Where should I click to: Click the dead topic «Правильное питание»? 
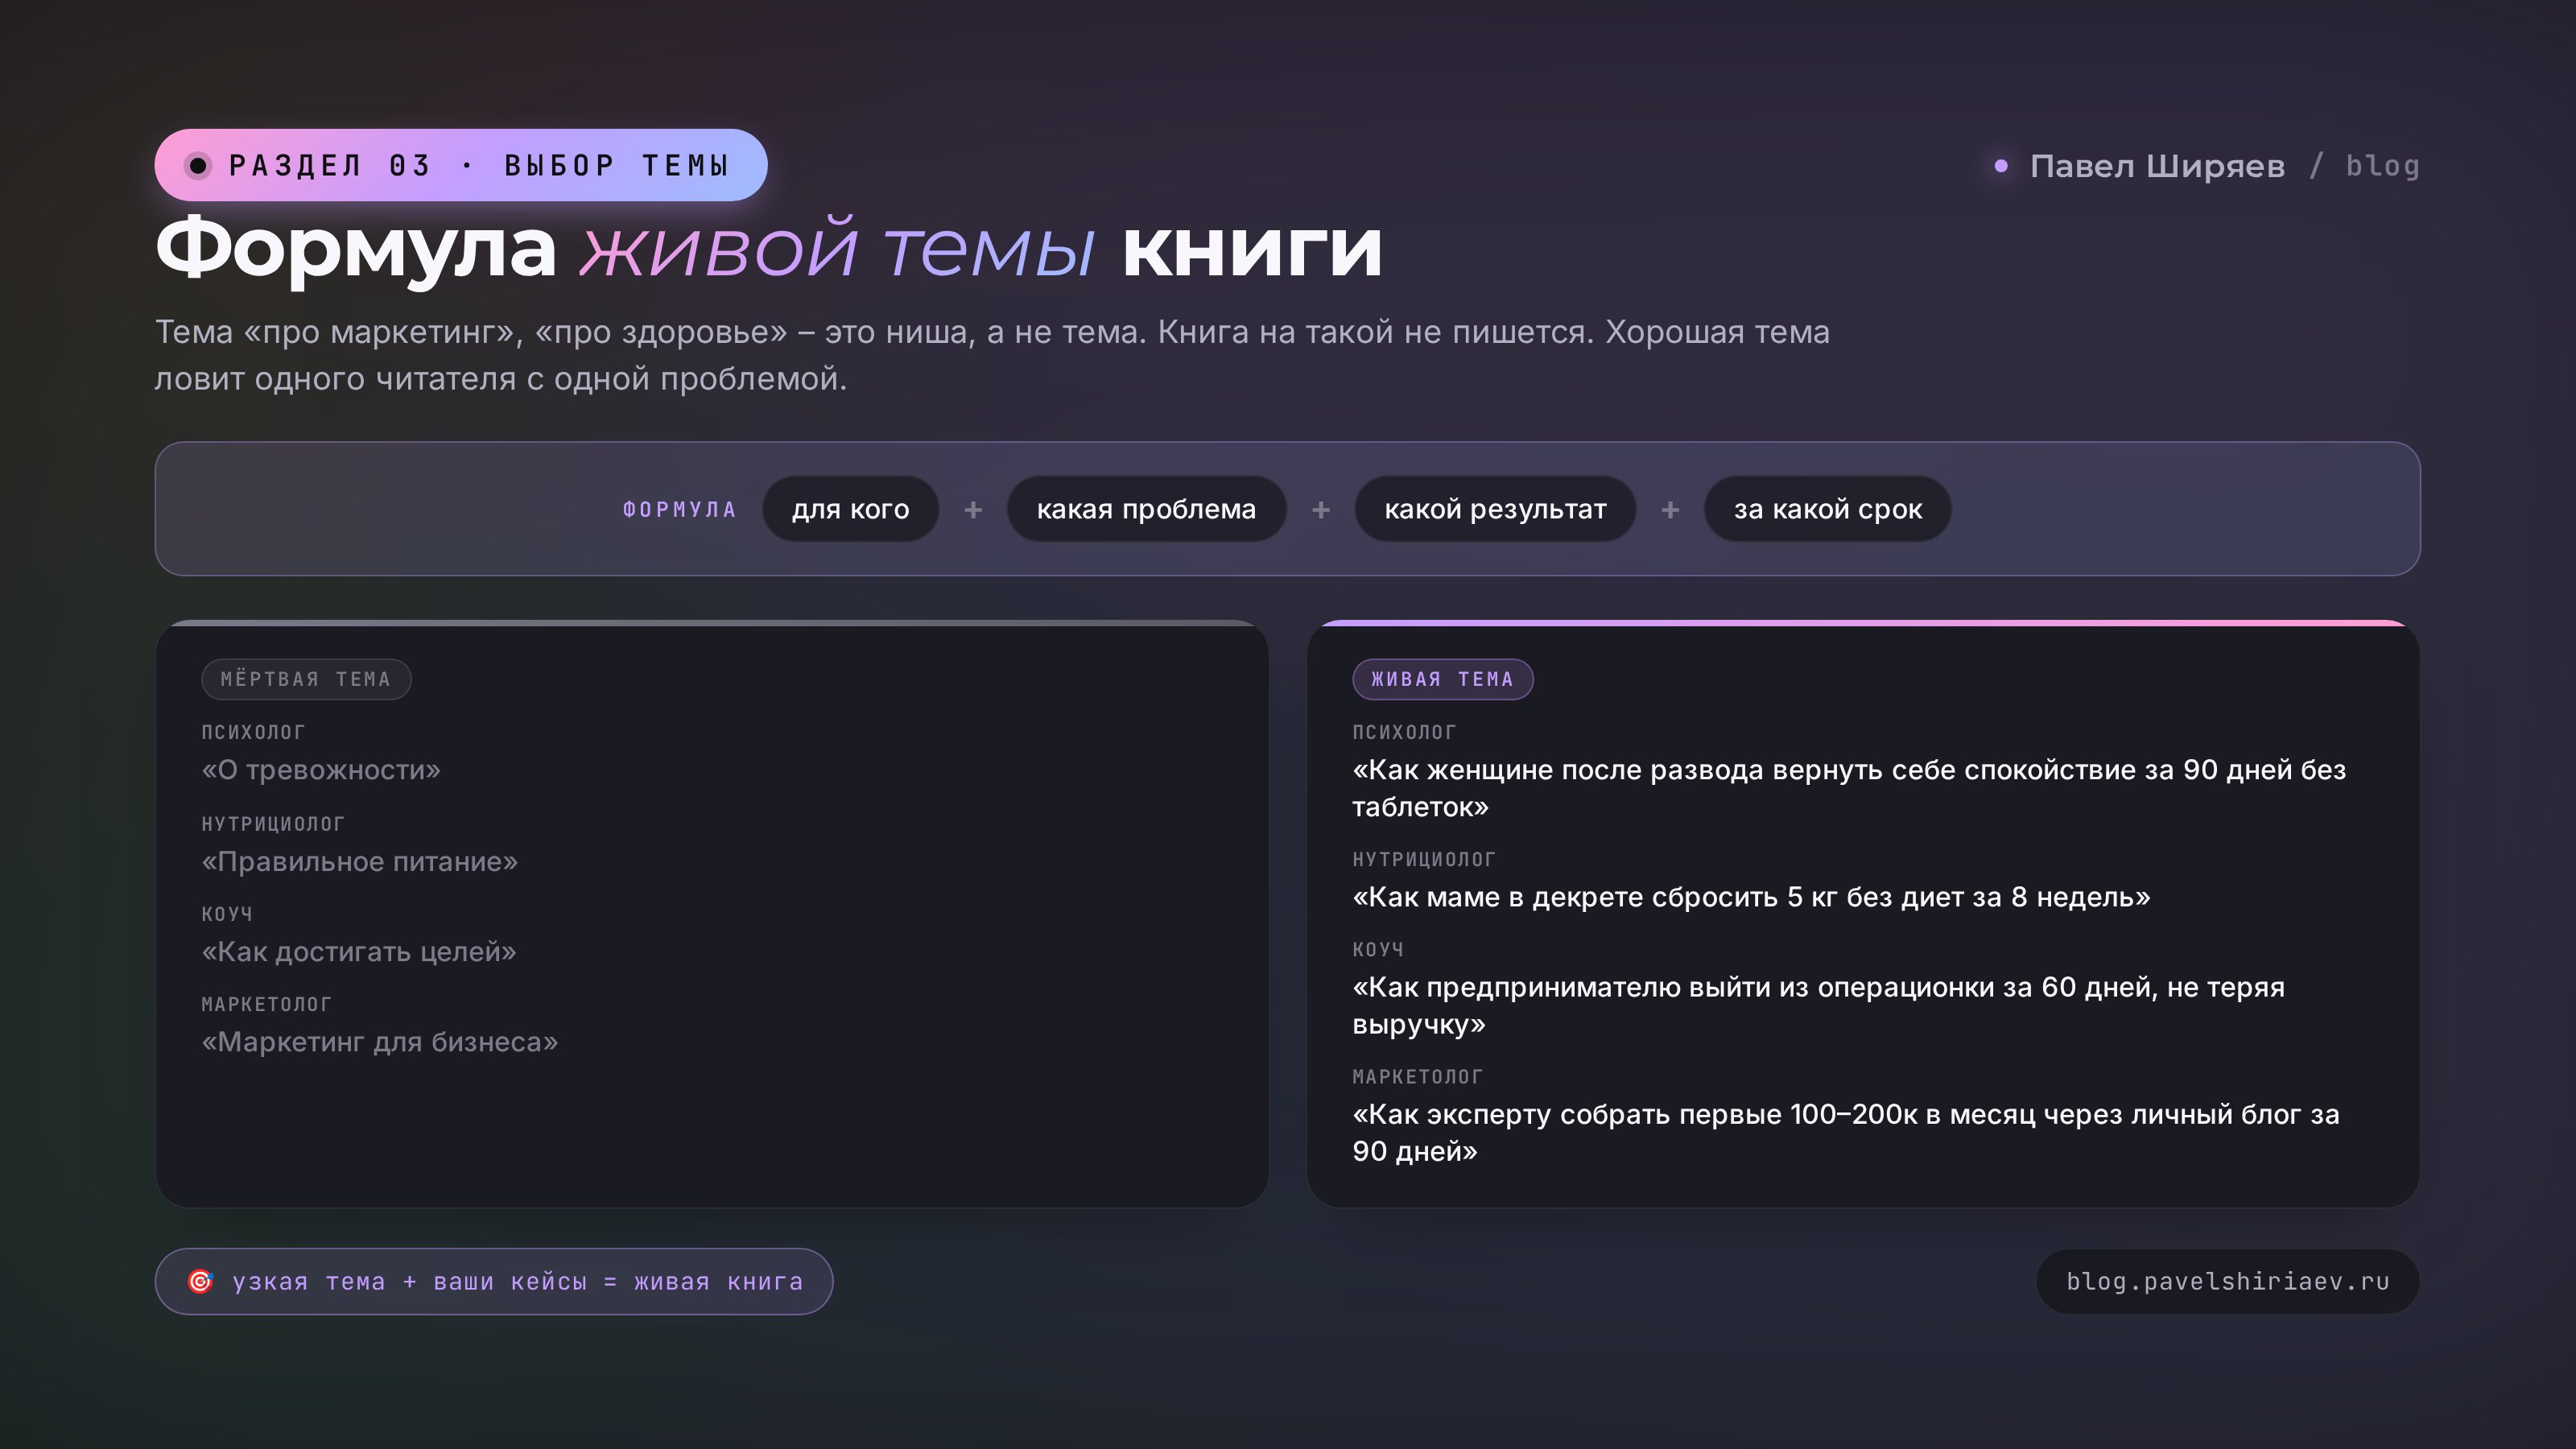(360, 862)
